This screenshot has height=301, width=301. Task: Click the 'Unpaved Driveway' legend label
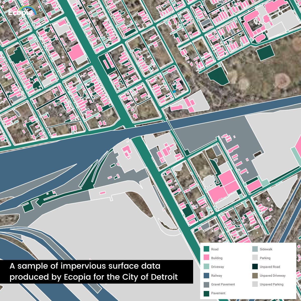273,276
